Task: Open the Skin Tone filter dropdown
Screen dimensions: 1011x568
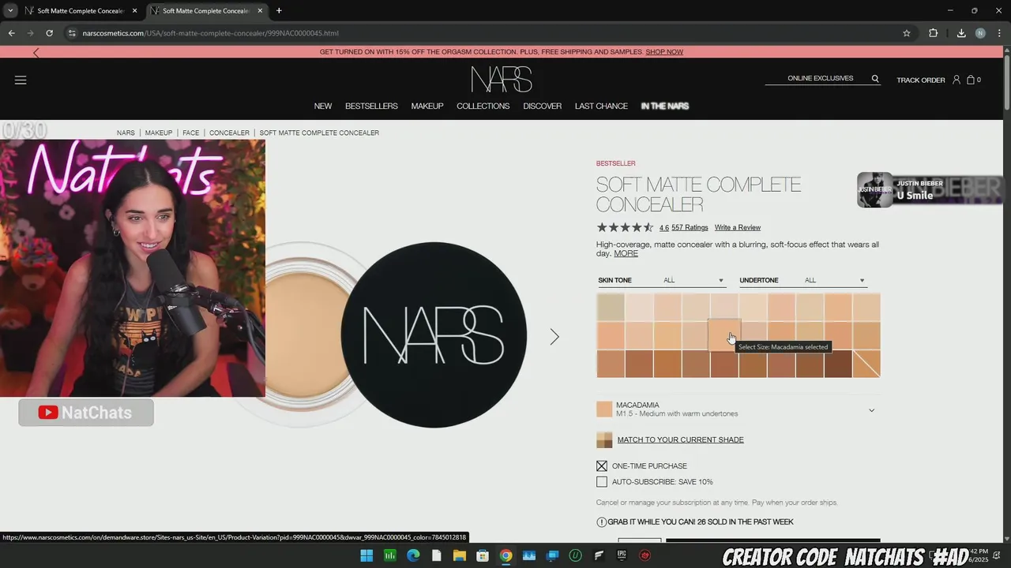Action: 661,280
